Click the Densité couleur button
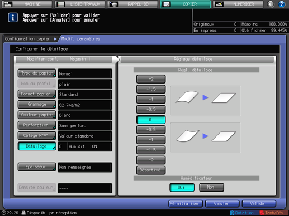Viewport: 289px width, 216px height. click(x=37, y=188)
